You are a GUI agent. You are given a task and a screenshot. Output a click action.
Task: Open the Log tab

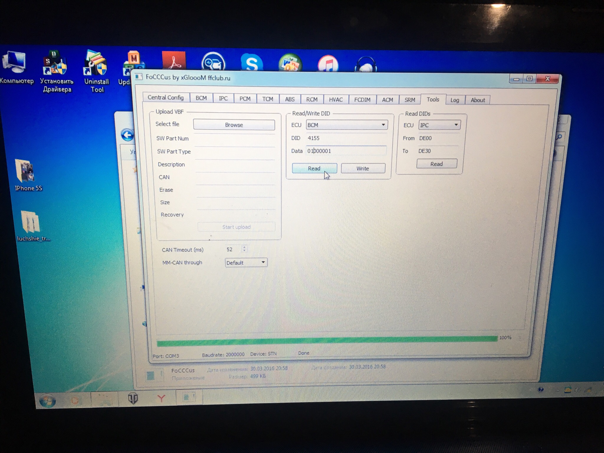coord(455,100)
